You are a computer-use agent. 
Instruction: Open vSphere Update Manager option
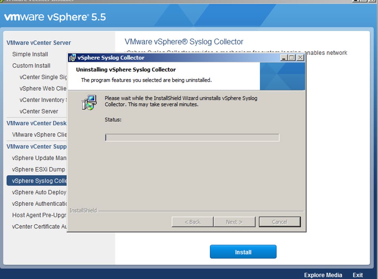pyautogui.click(x=39, y=158)
